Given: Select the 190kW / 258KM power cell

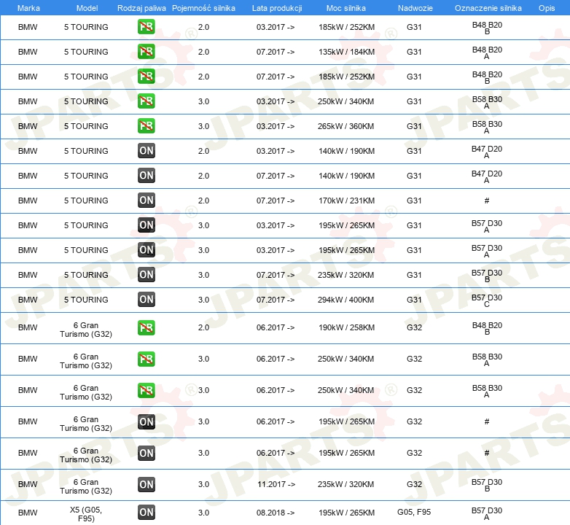Looking at the screenshot, I should coord(346,327).
